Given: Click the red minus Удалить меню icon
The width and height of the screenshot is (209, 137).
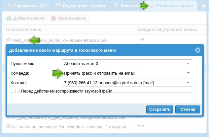Looking at the screenshot, I should 53,18.
